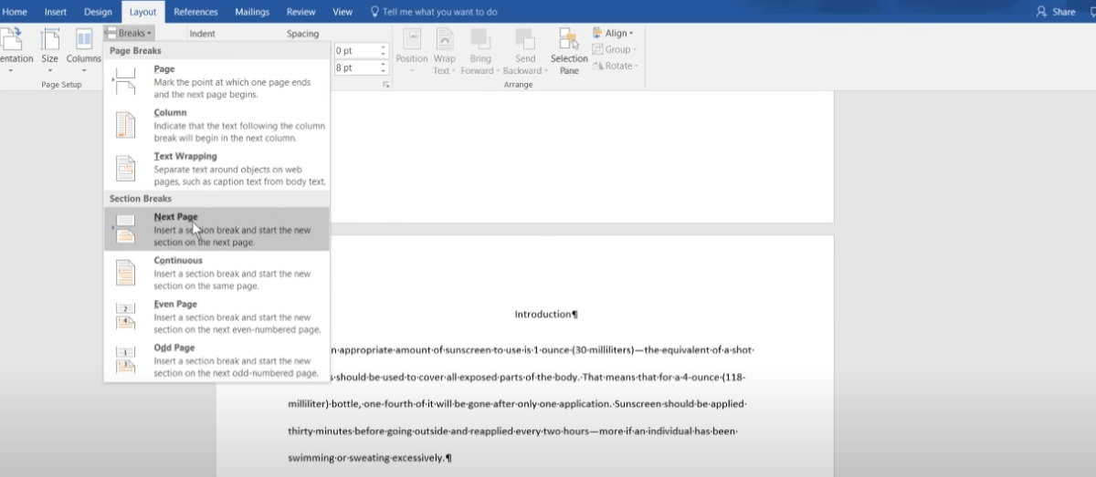Open the Review tab

pos(300,12)
